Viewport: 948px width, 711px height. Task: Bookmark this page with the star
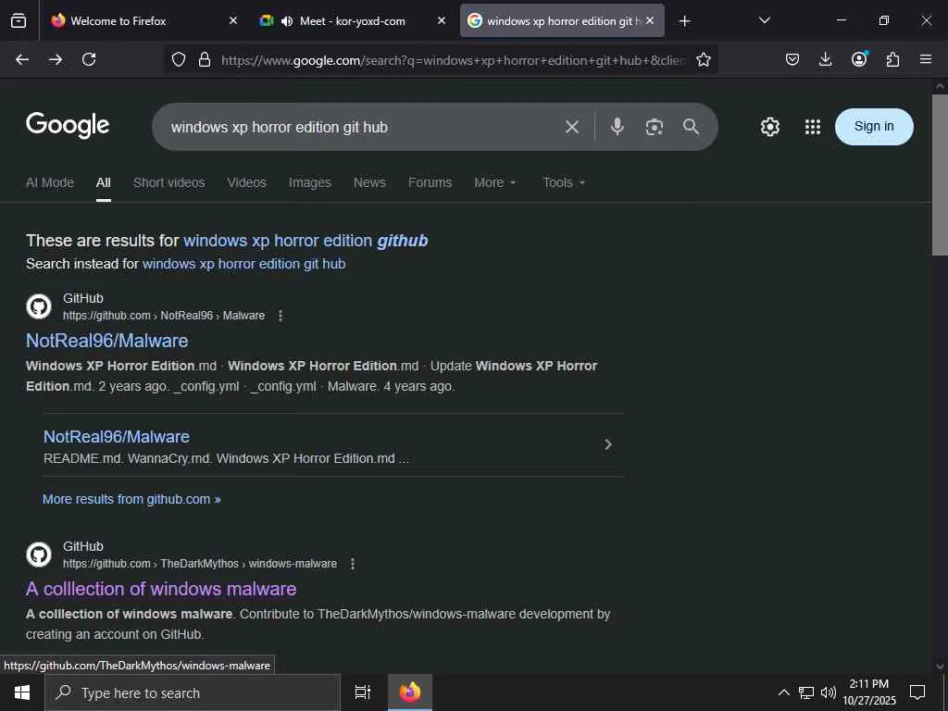coord(704,59)
